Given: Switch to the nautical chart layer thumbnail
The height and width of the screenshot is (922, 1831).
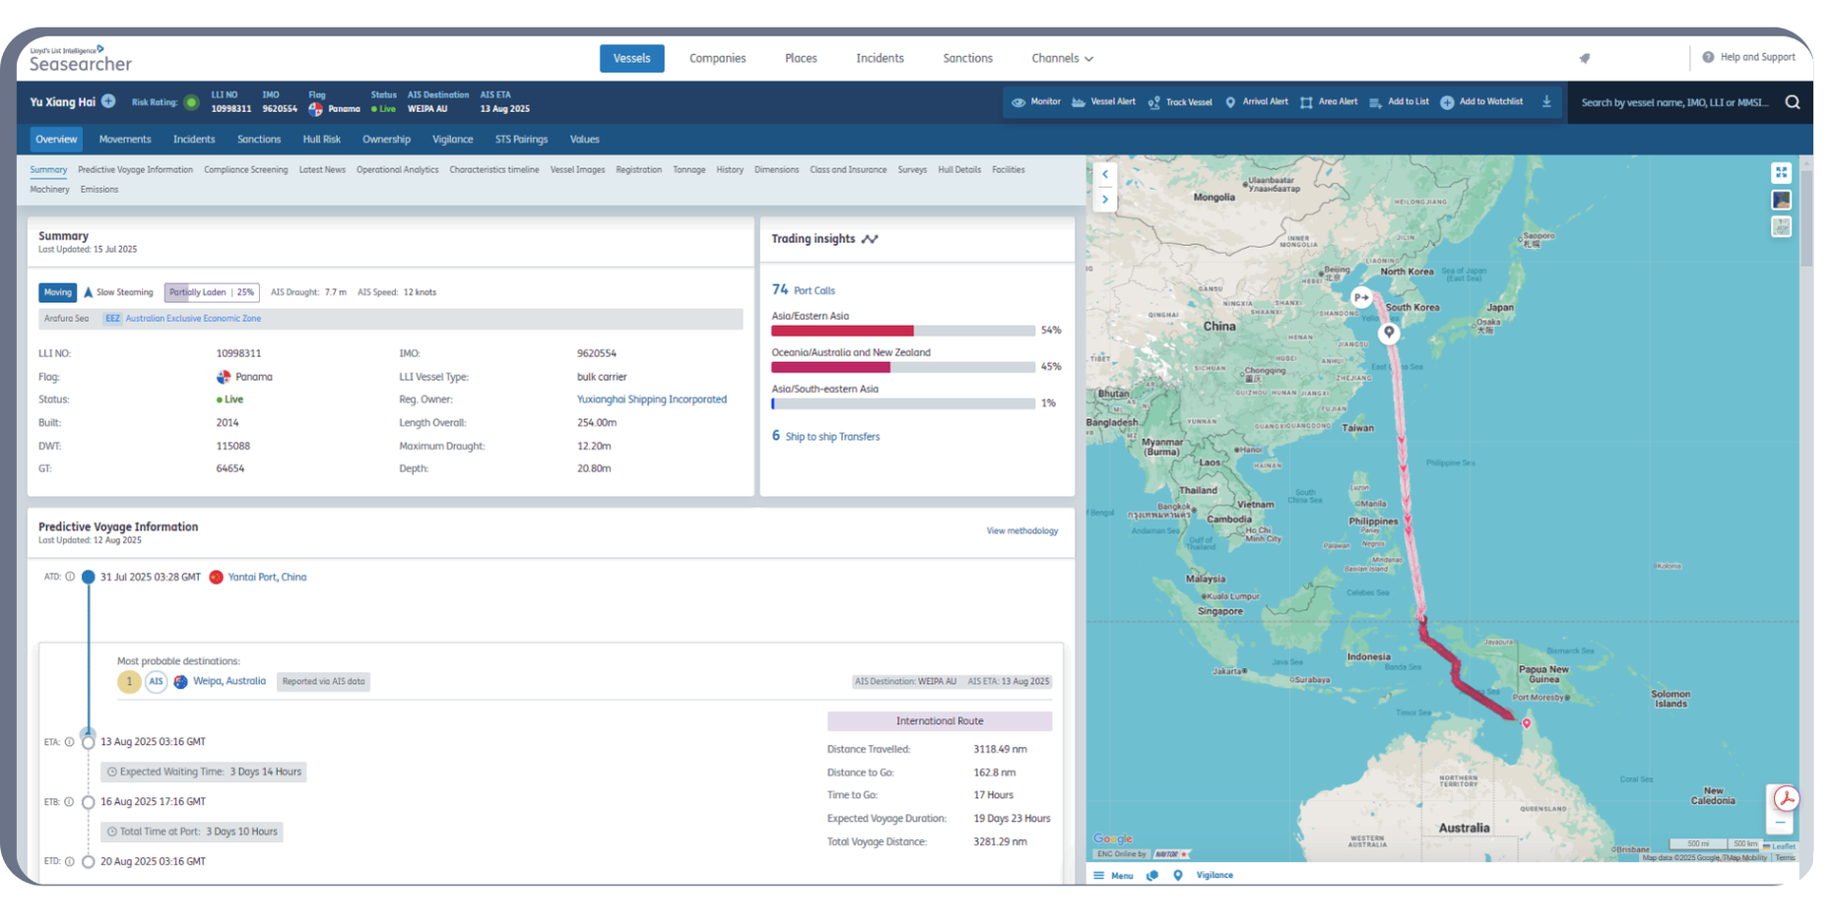Looking at the screenshot, I should (x=1781, y=226).
